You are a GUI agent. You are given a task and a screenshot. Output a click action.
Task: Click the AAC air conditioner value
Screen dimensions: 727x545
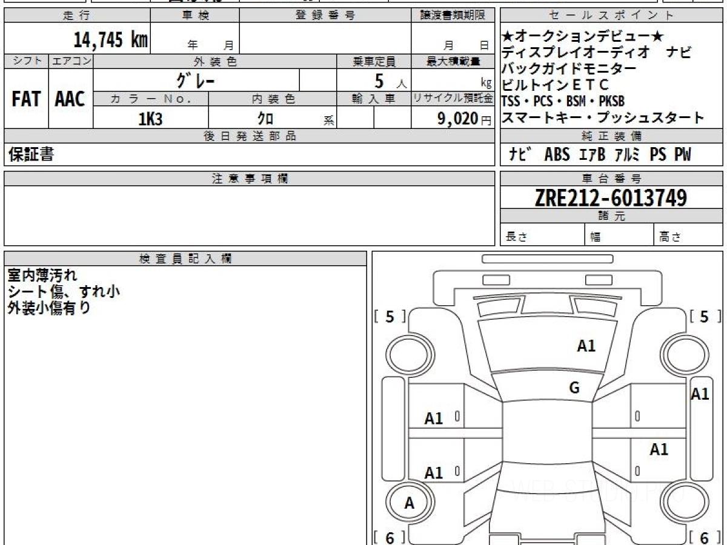click(x=70, y=99)
